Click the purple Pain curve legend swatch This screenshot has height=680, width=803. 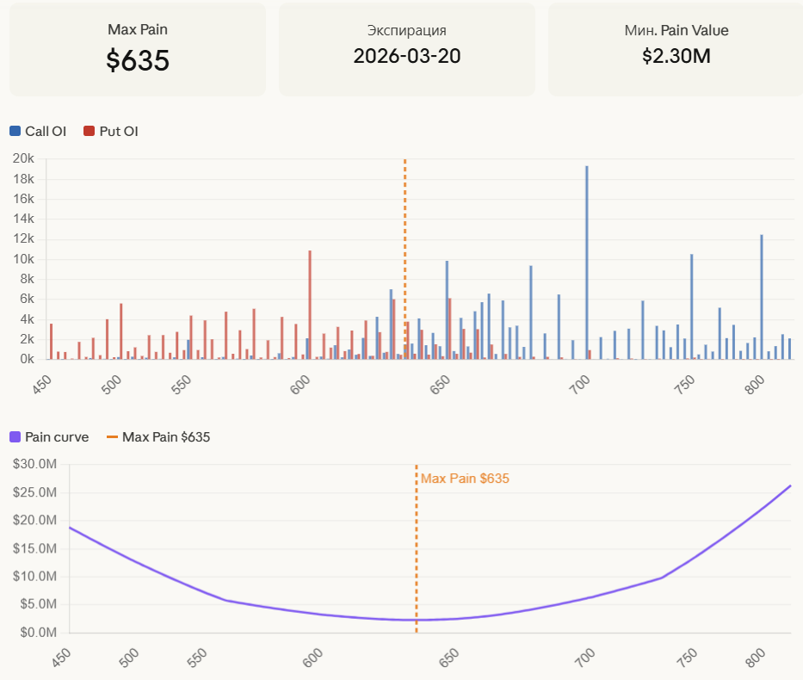(15, 437)
